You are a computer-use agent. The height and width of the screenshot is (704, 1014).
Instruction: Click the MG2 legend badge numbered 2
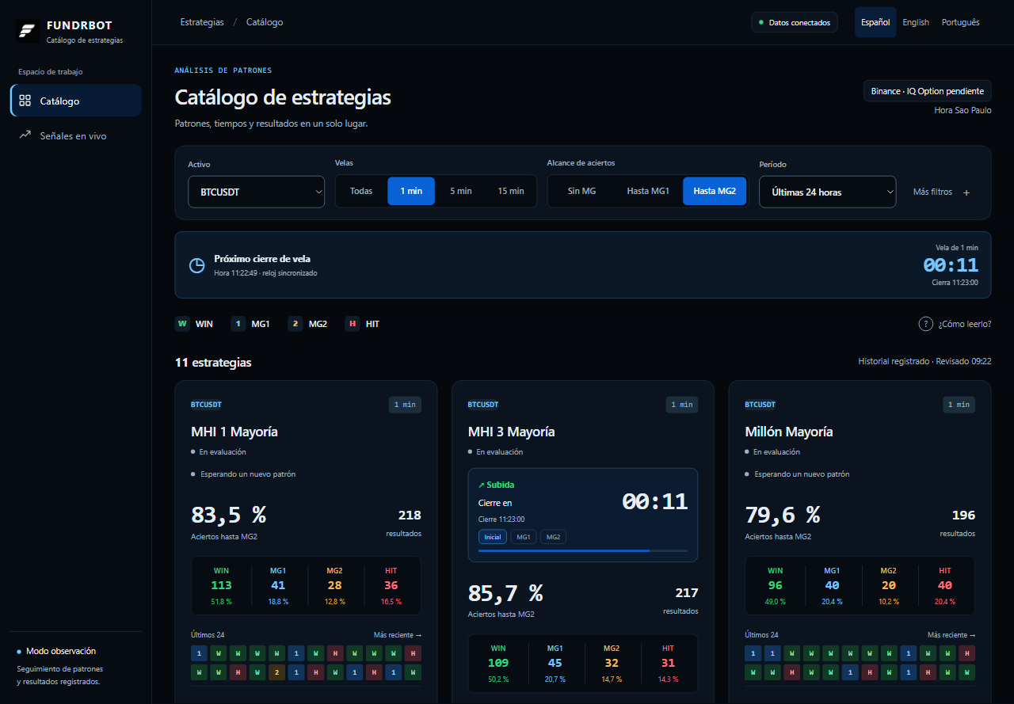tap(295, 323)
